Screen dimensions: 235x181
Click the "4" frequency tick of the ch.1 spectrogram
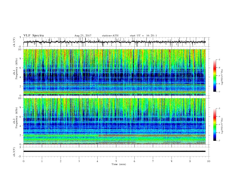point(21,77)
